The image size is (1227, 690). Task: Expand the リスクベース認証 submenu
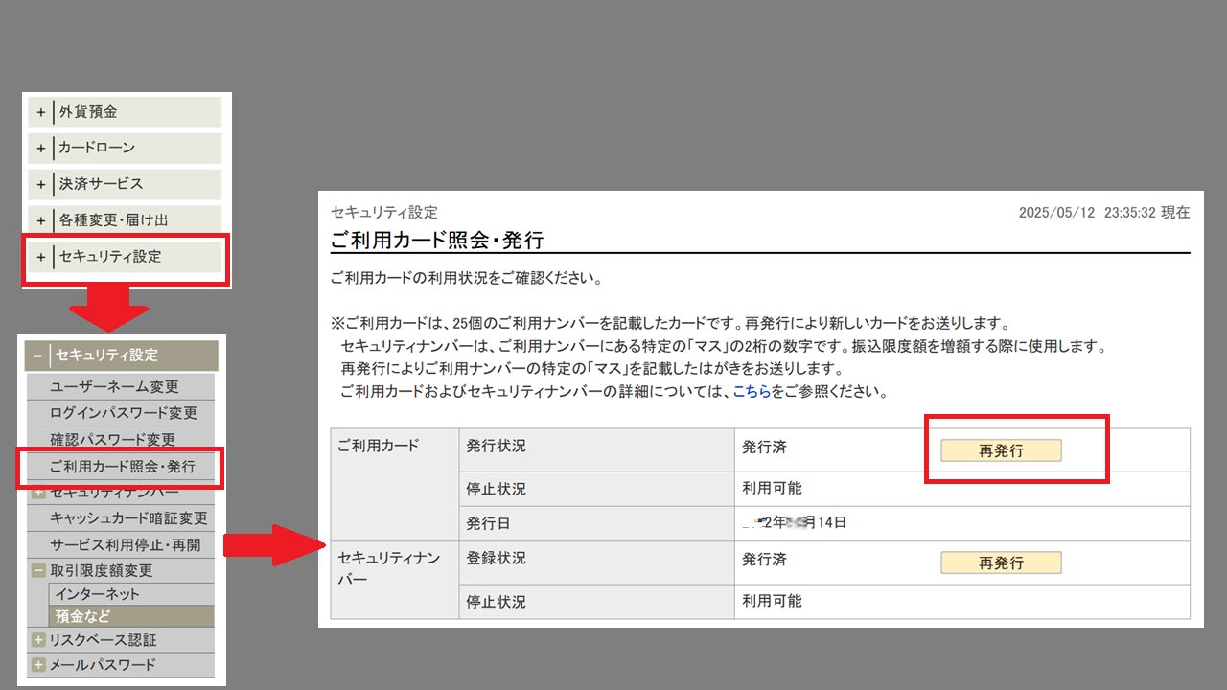tap(38, 640)
